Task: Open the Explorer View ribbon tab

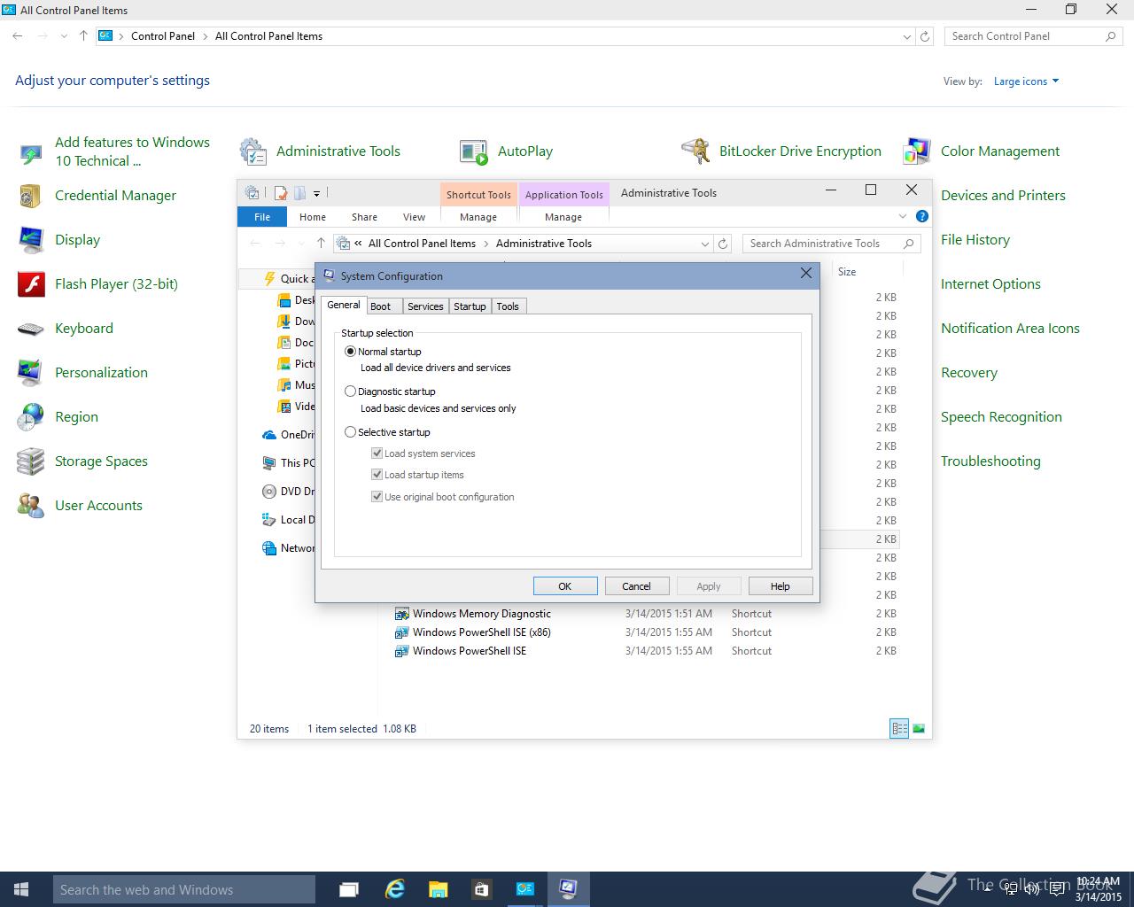Action: click(x=414, y=217)
